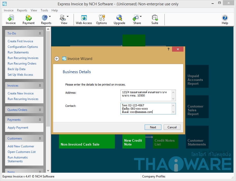The height and width of the screenshot is (181, 236).
Task: Click sidebar scrollbar up arrow
Action: pyautogui.click(x=48, y=29)
